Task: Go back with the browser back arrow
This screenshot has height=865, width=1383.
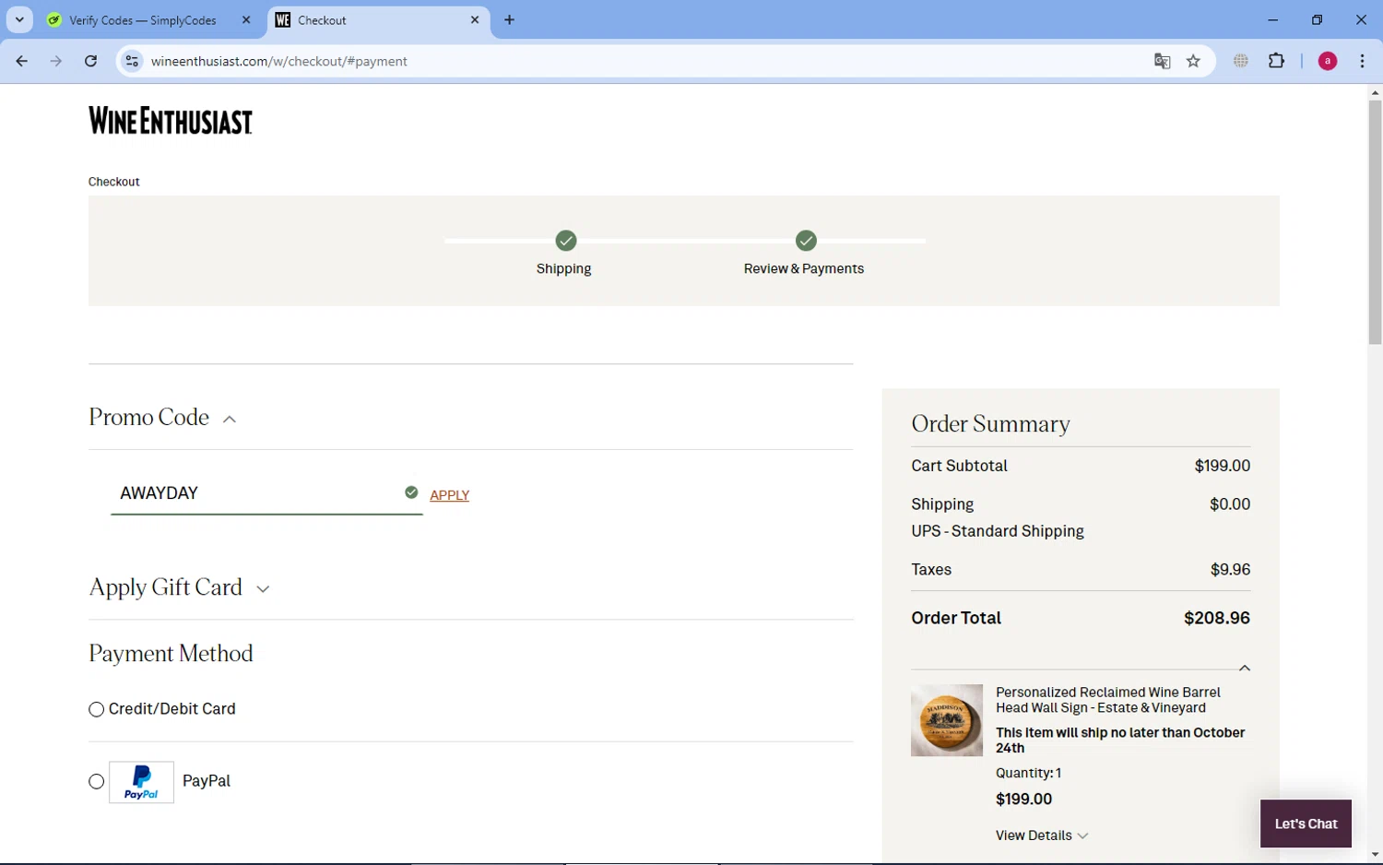Action: coord(22,61)
